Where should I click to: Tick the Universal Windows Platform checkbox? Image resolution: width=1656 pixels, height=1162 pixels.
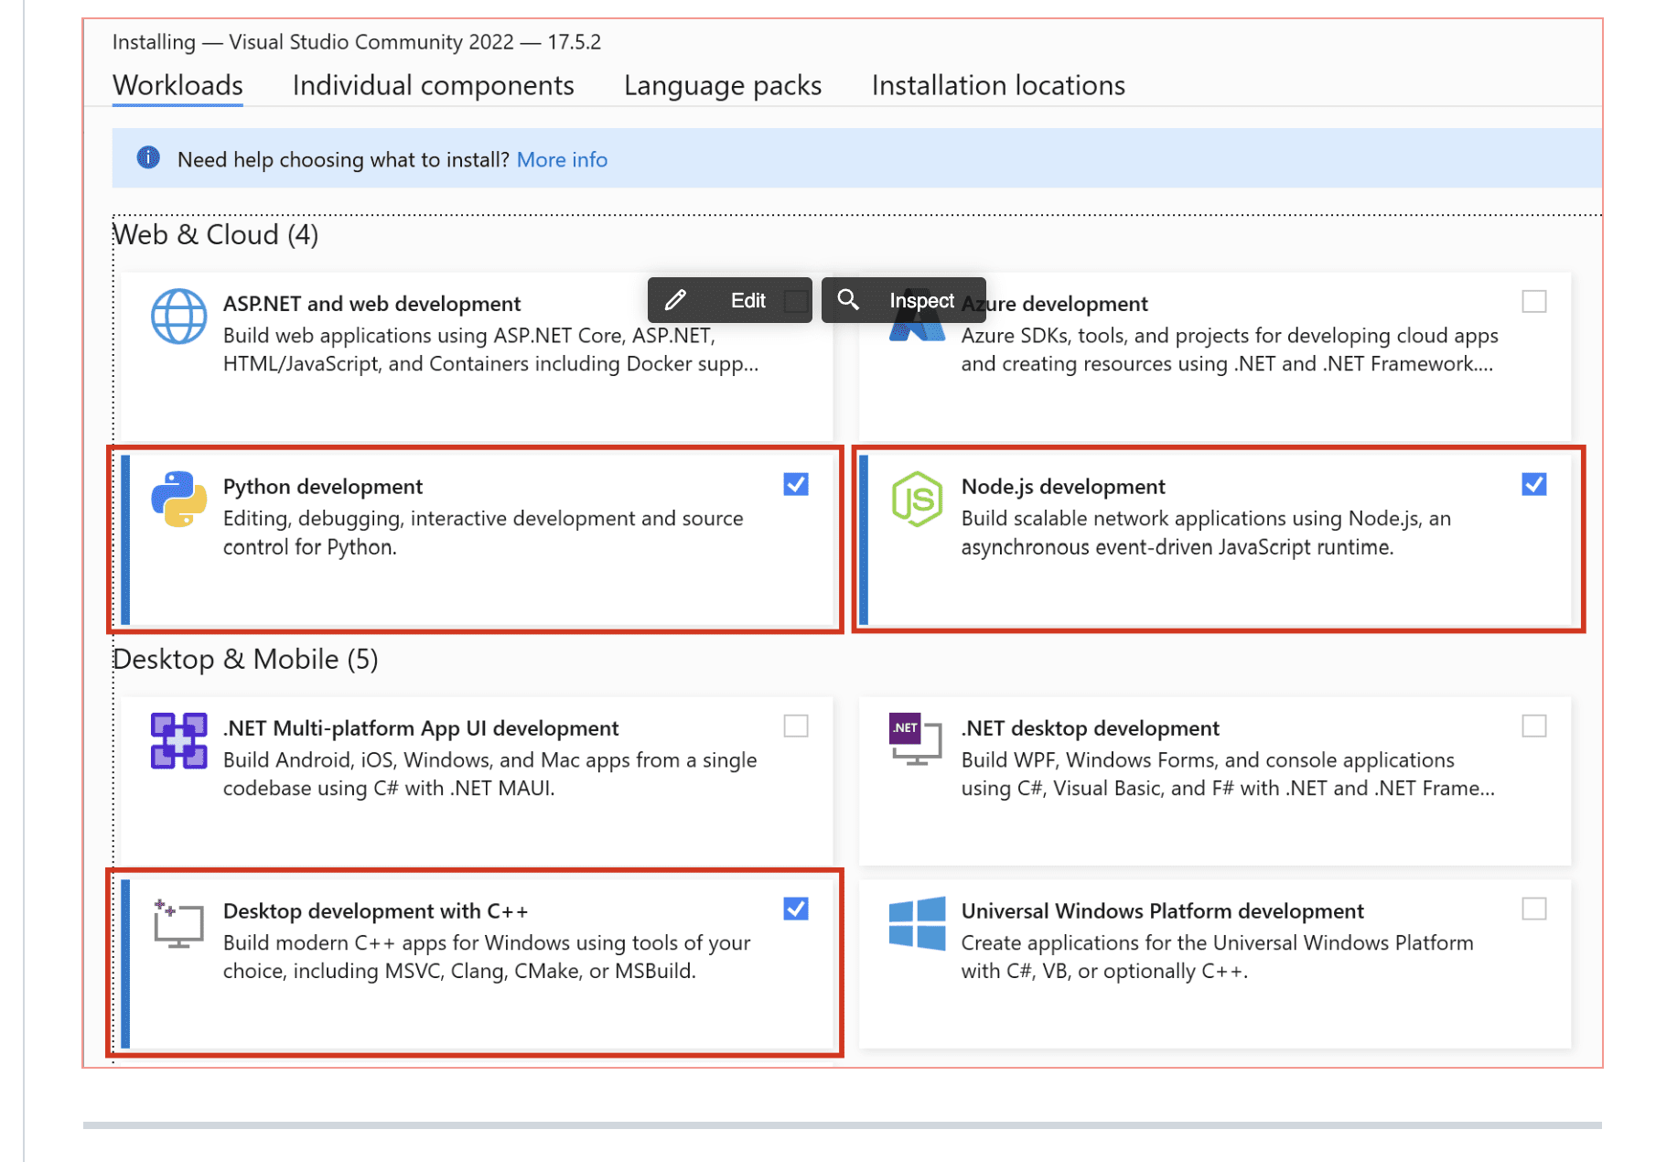click(x=1534, y=909)
